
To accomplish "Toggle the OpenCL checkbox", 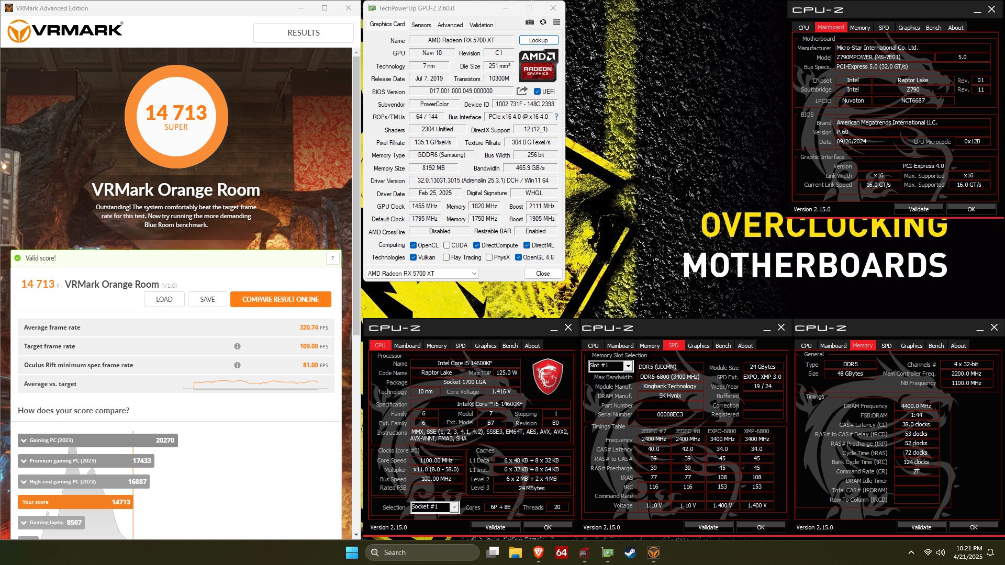I will click(x=413, y=245).
